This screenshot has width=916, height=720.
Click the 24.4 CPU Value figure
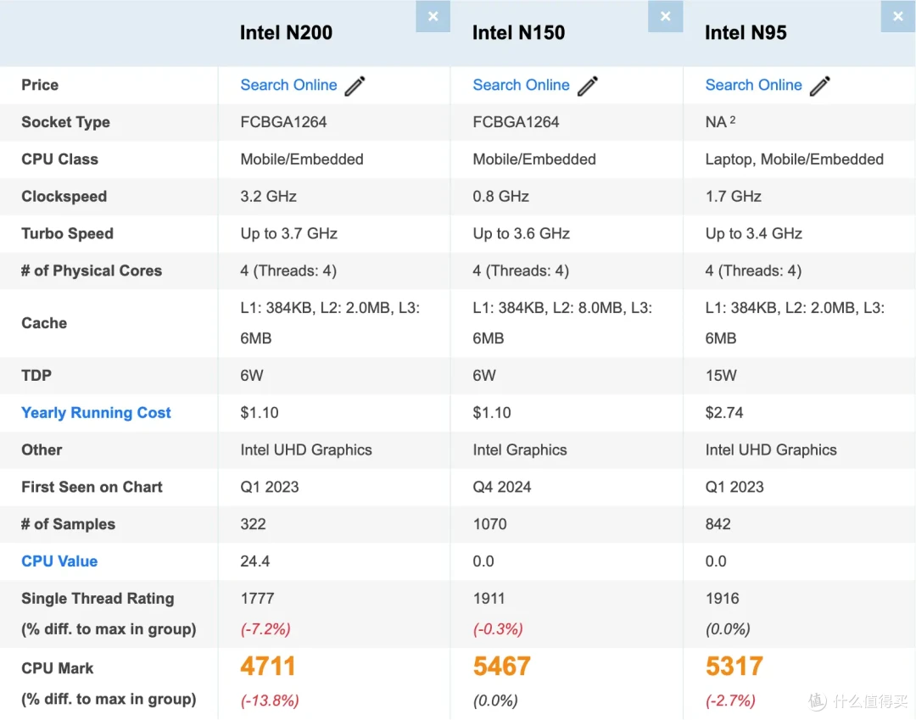254,561
